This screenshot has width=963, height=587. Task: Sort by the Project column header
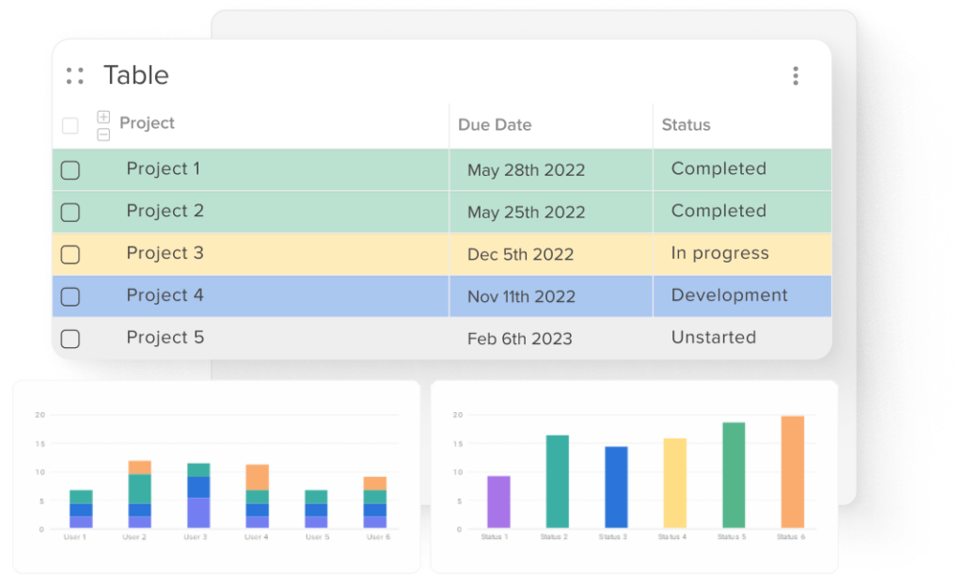(147, 123)
